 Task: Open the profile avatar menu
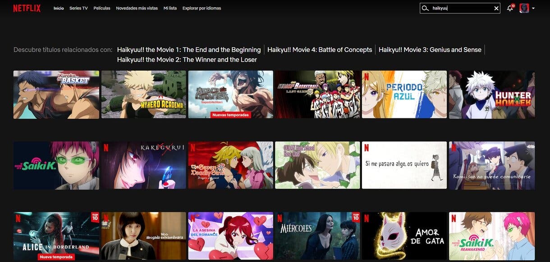pyautogui.click(x=524, y=8)
